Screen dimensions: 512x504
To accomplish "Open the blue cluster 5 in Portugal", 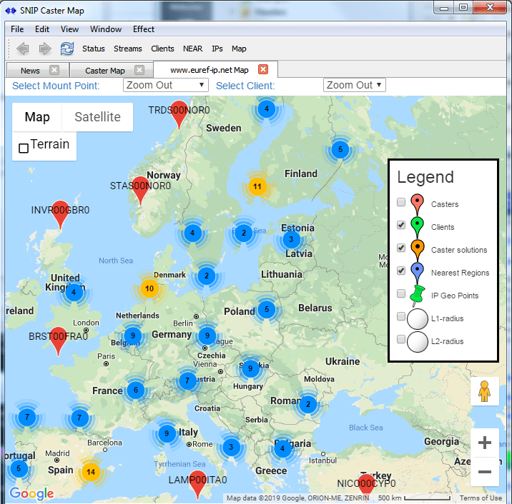I will 19,468.
